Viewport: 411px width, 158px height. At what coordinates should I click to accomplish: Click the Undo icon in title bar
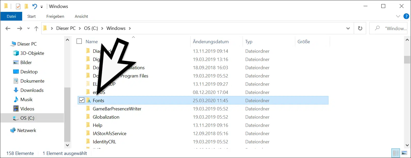click(x=35, y=6)
